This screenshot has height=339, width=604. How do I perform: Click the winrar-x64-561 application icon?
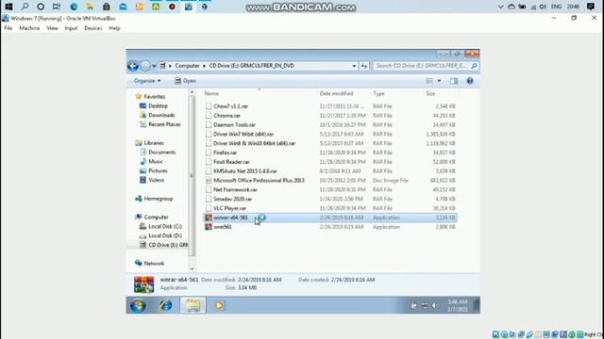[x=209, y=218]
